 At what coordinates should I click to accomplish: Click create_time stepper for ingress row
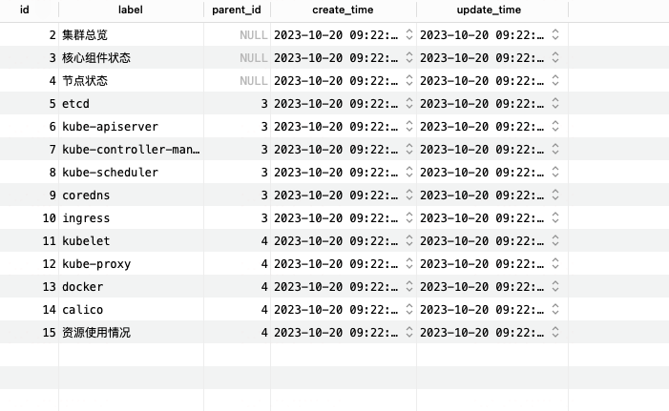pos(409,217)
